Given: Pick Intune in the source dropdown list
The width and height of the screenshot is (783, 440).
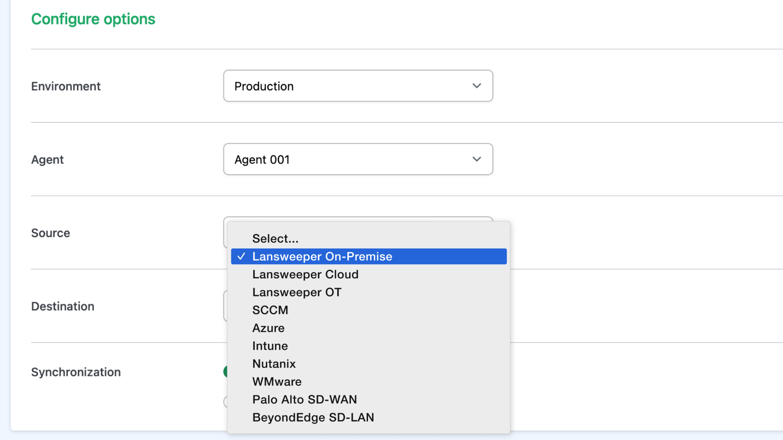Looking at the screenshot, I should [x=270, y=346].
